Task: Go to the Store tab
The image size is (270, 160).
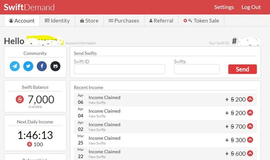Action: pyautogui.click(x=89, y=20)
